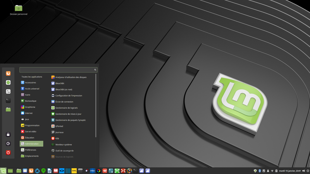The height and width of the screenshot is (174, 310).
Task: Select the Son et vidéo category
Action: coord(32,131)
